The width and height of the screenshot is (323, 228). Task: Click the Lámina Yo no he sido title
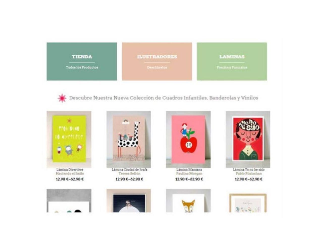tap(249, 170)
